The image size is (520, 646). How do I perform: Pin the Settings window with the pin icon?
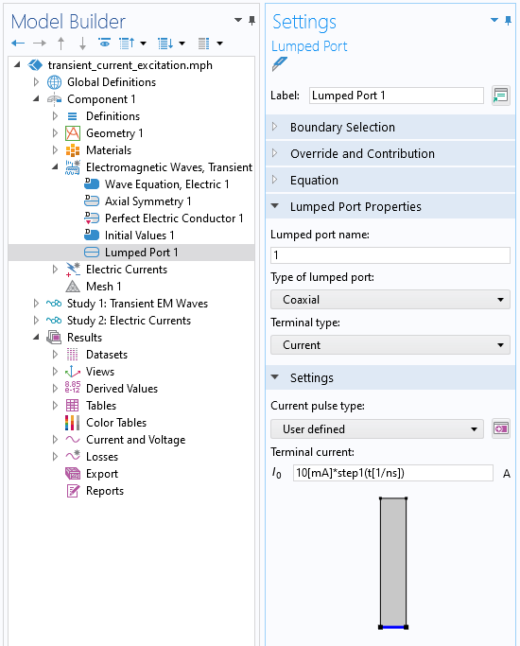[508, 20]
